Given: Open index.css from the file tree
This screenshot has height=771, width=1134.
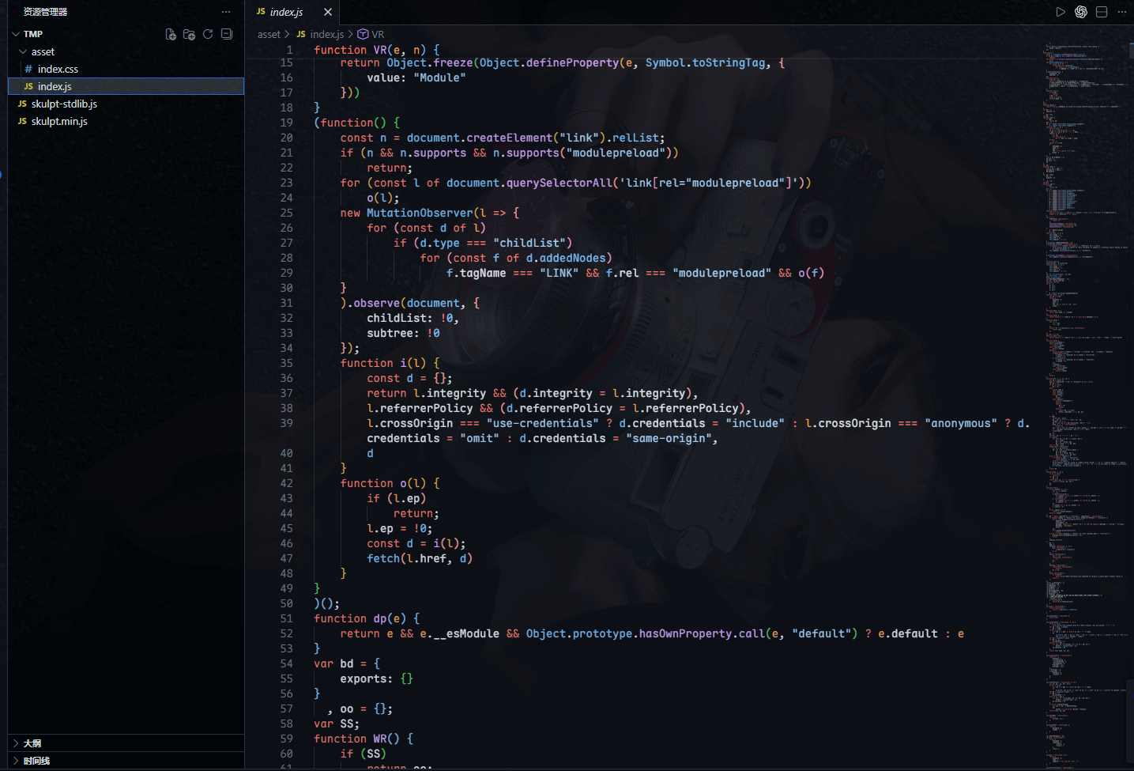Looking at the screenshot, I should pyautogui.click(x=58, y=69).
